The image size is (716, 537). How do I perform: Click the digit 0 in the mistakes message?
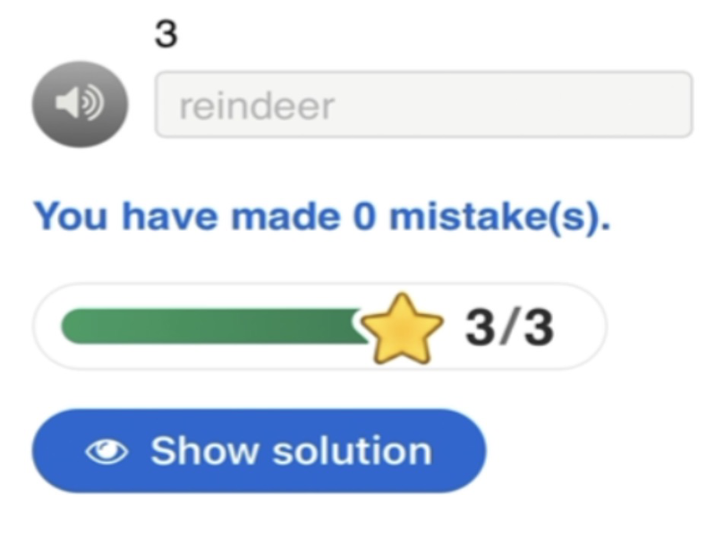click(x=363, y=217)
